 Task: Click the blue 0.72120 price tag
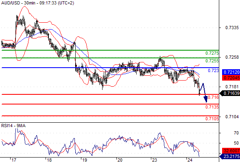tap(231, 72)
